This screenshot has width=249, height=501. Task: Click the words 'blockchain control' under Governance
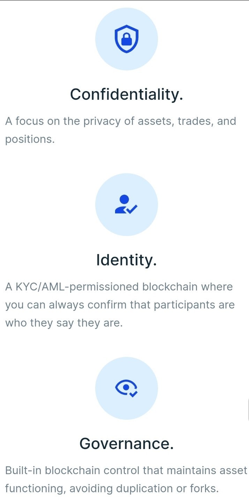click(92, 470)
